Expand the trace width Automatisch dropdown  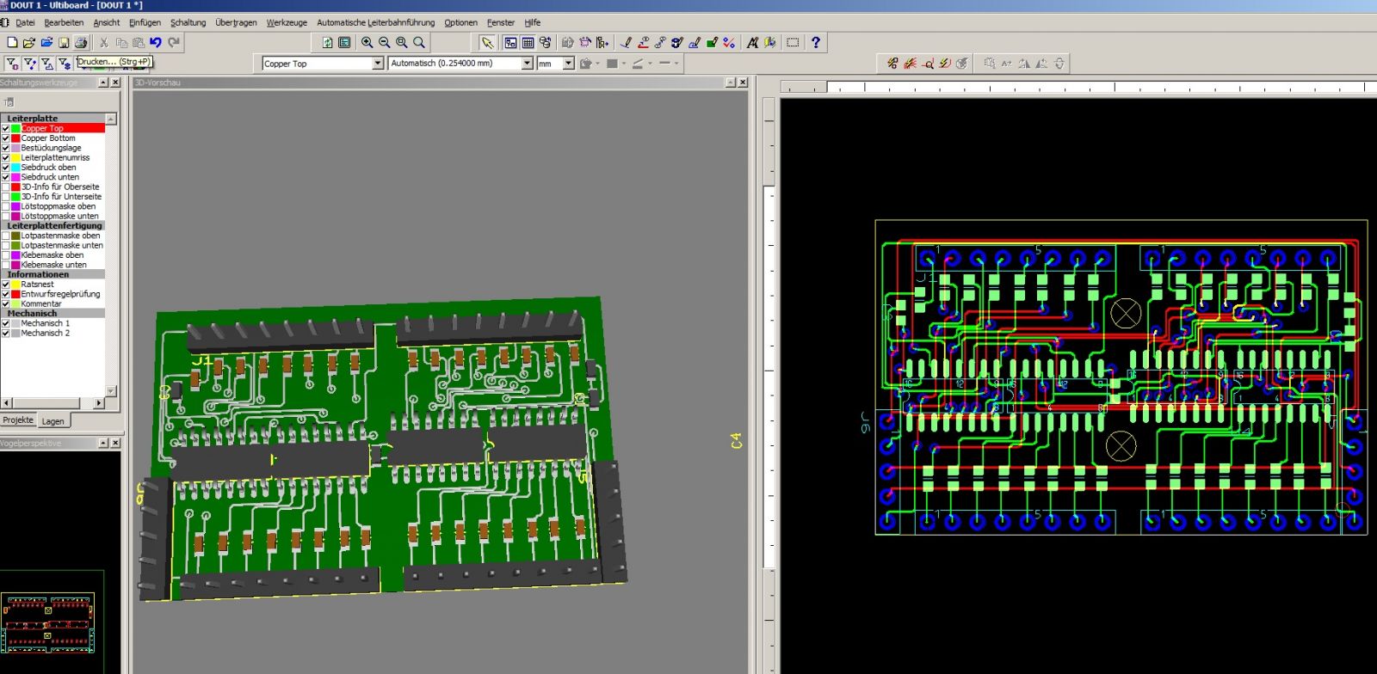click(x=527, y=64)
